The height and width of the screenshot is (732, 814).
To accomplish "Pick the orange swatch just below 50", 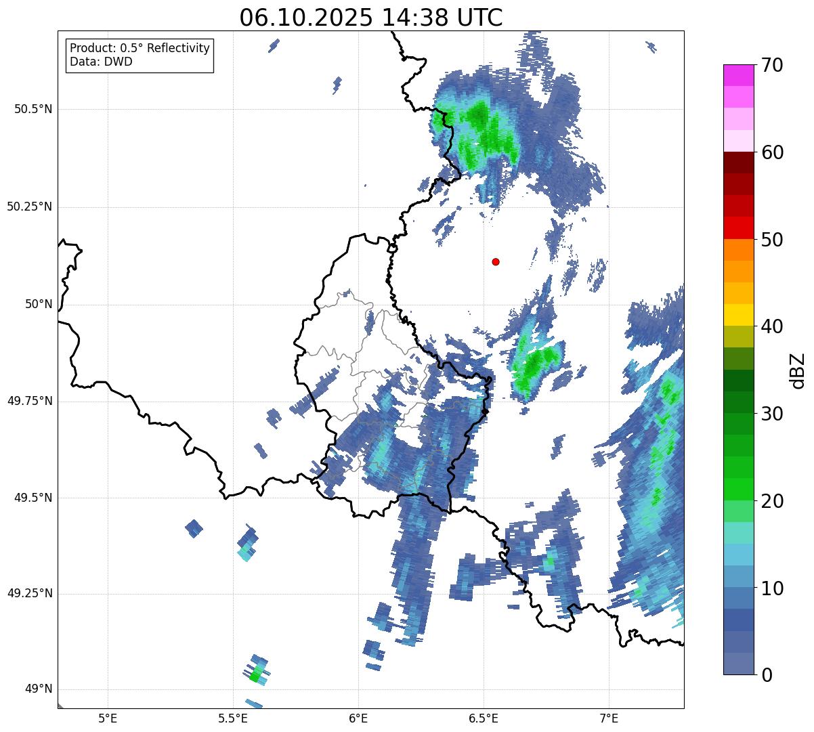I will (738, 250).
